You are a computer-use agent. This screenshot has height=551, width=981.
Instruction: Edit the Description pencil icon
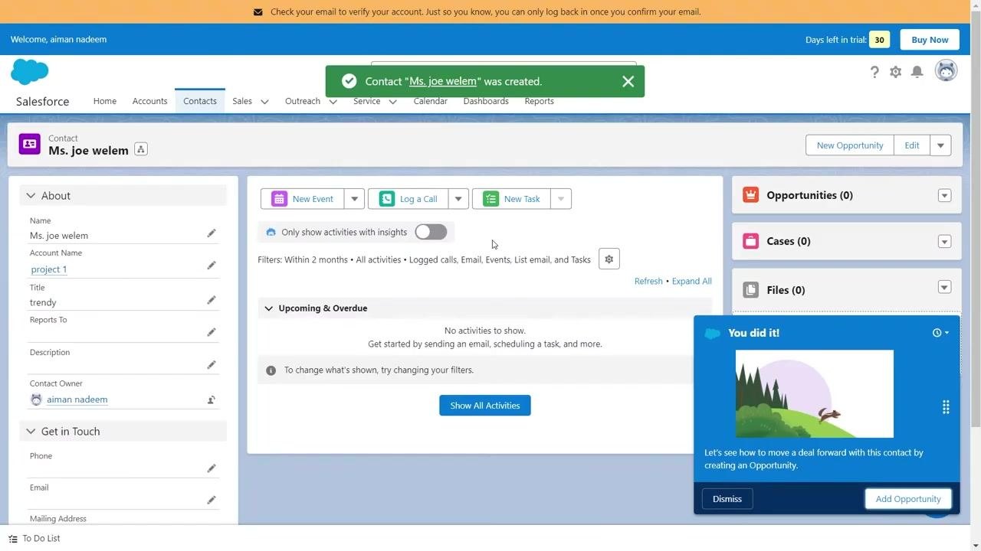pos(212,365)
